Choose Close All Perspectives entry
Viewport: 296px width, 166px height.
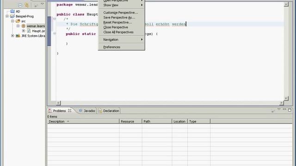121,32
